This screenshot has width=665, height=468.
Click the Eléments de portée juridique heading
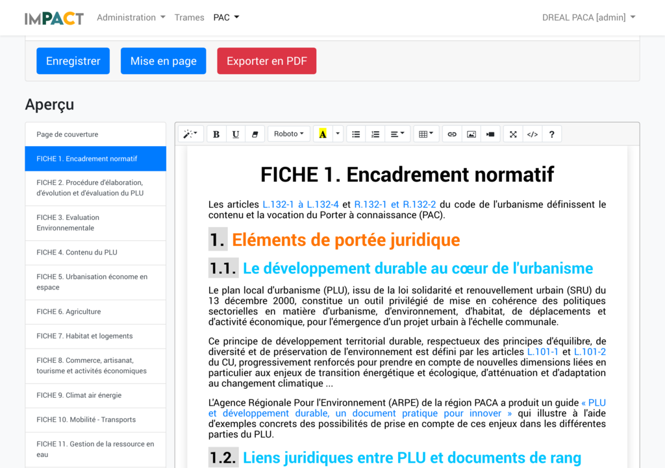(x=346, y=240)
